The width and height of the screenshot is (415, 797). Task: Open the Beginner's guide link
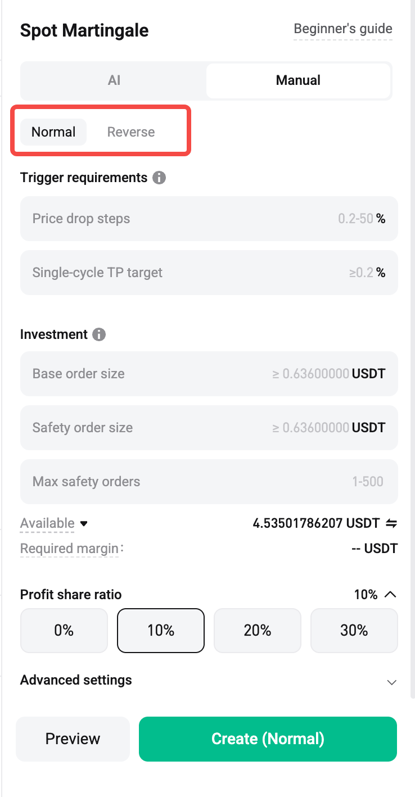343,29
